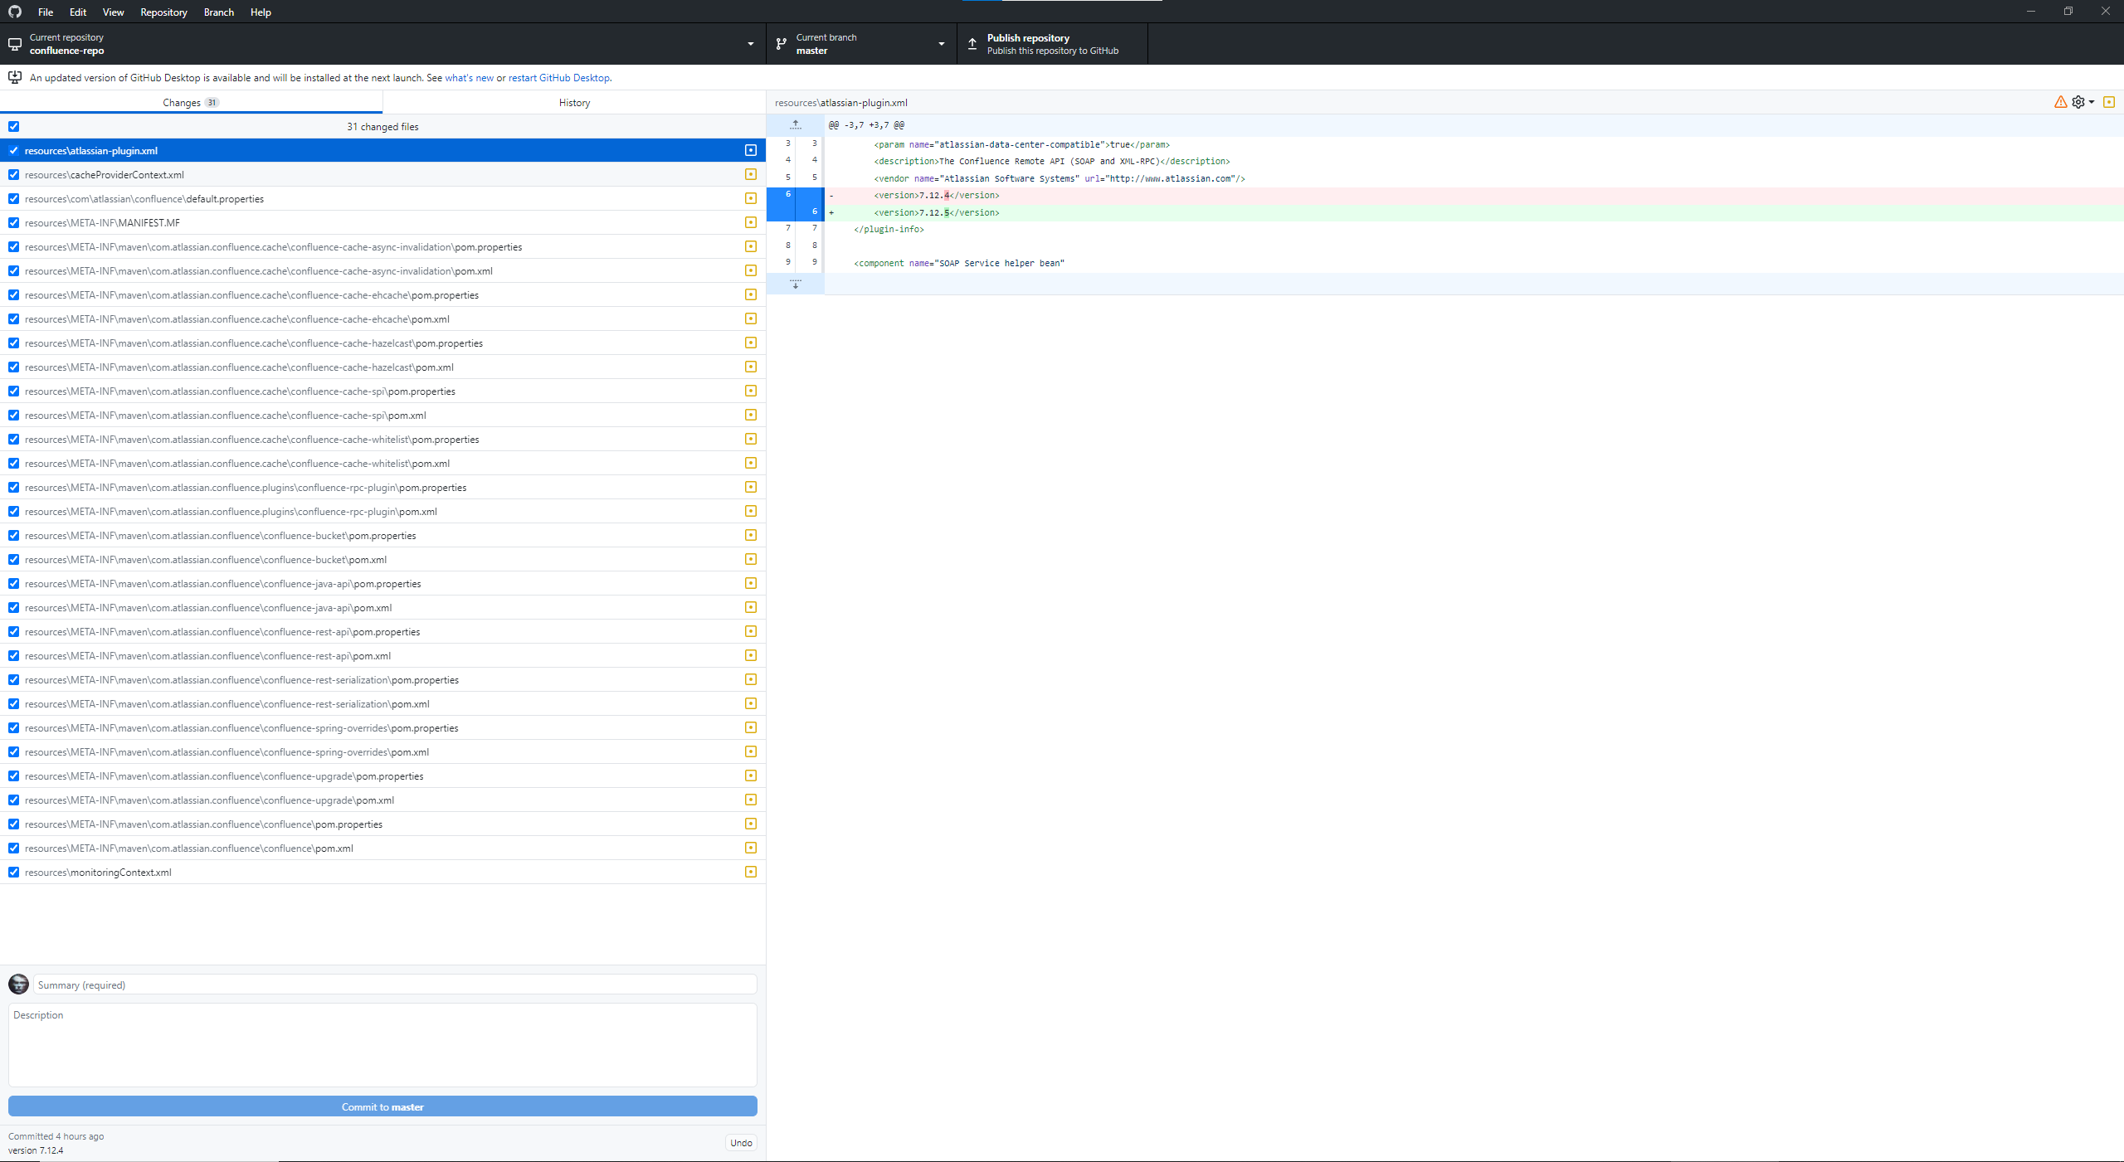
Task: Click modified status icon for default.properties
Action: tap(751, 198)
